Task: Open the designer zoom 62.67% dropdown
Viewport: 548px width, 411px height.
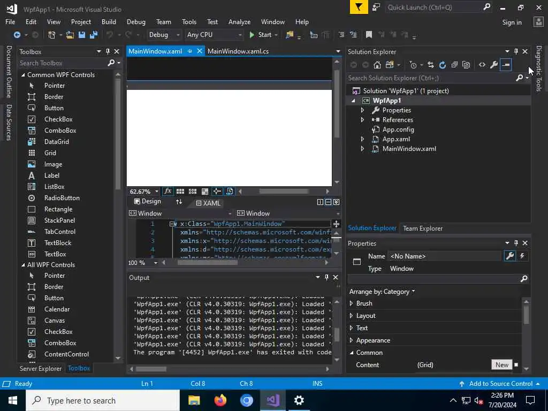Action: (156, 191)
